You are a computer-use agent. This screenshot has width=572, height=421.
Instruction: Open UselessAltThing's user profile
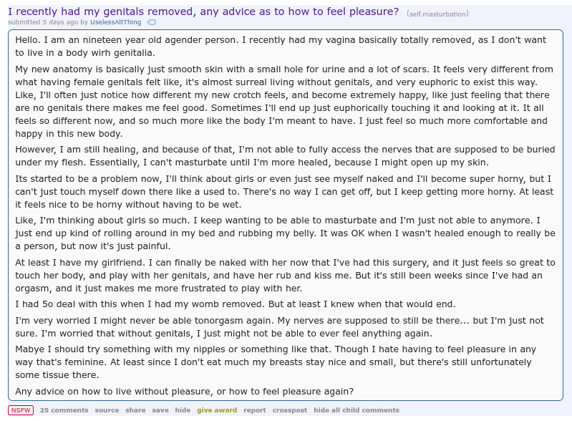(115, 22)
